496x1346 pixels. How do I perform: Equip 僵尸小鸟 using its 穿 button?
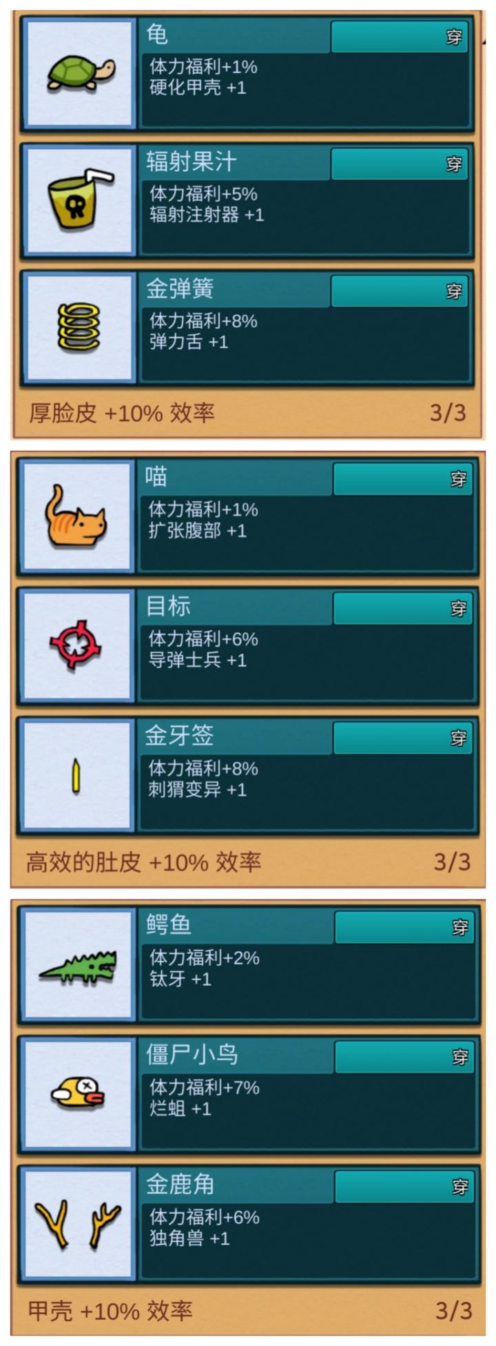pyautogui.click(x=404, y=1057)
